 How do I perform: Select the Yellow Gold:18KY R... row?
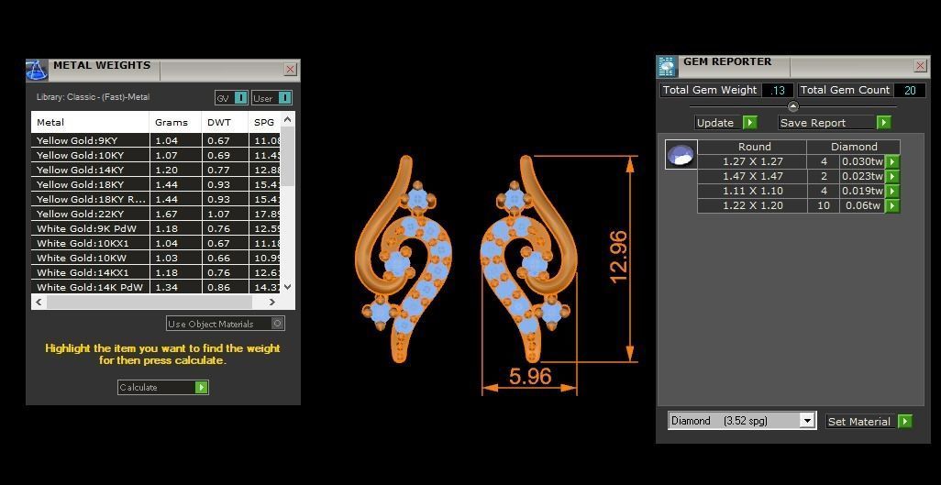click(x=156, y=199)
